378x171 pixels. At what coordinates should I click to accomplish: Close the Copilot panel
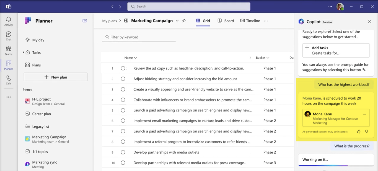(369, 22)
